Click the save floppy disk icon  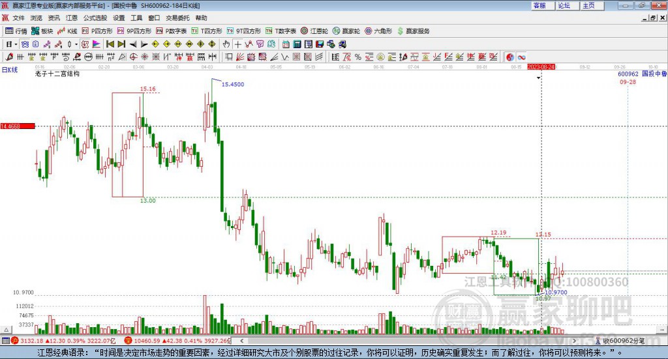320,44
